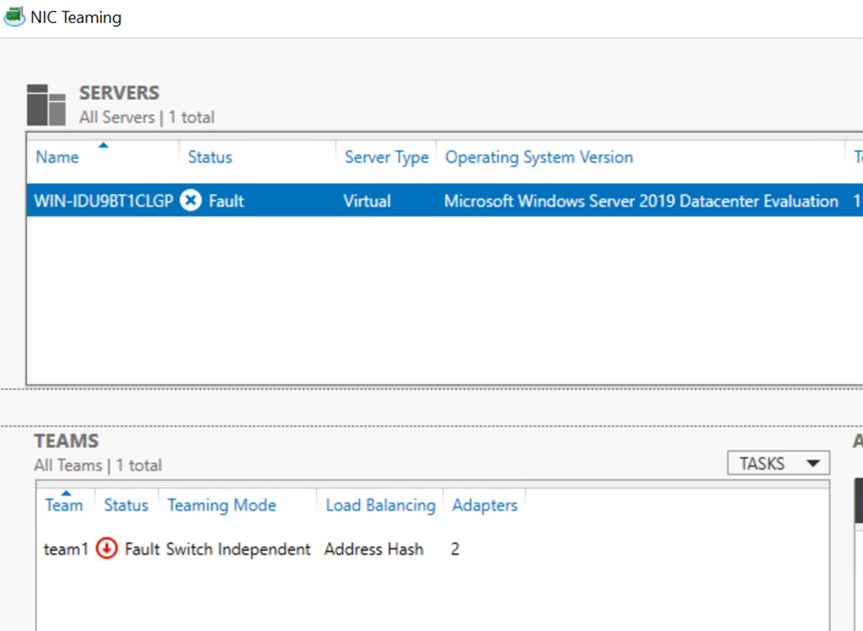Click the white X fault icon for WIN-IDU9BT1CLGP
863x631 pixels.
click(x=191, y=201)
